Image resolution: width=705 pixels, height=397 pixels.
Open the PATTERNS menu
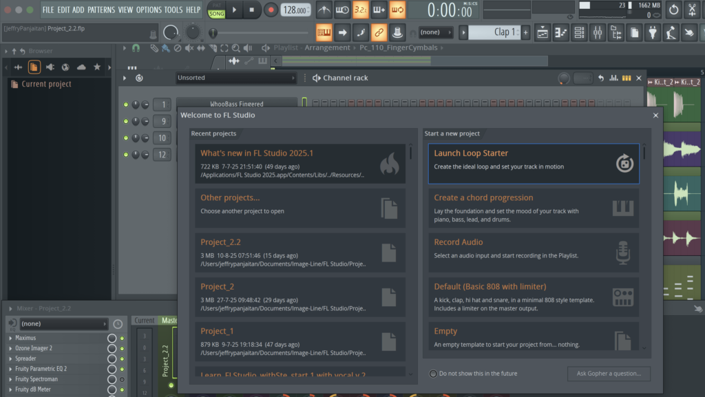coord(101,10)
